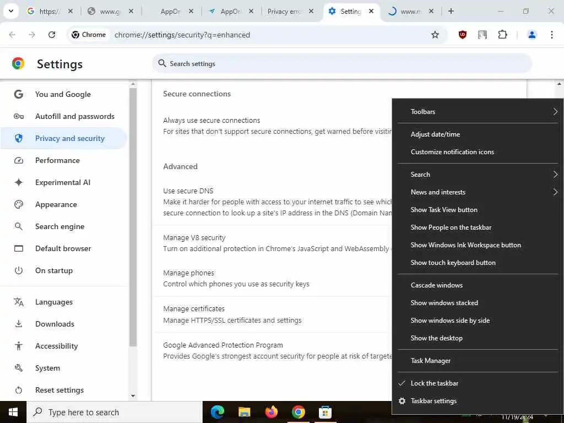Open Firefox from the taskbar
Screen dimensions: 564x423
tap(271, 412)
